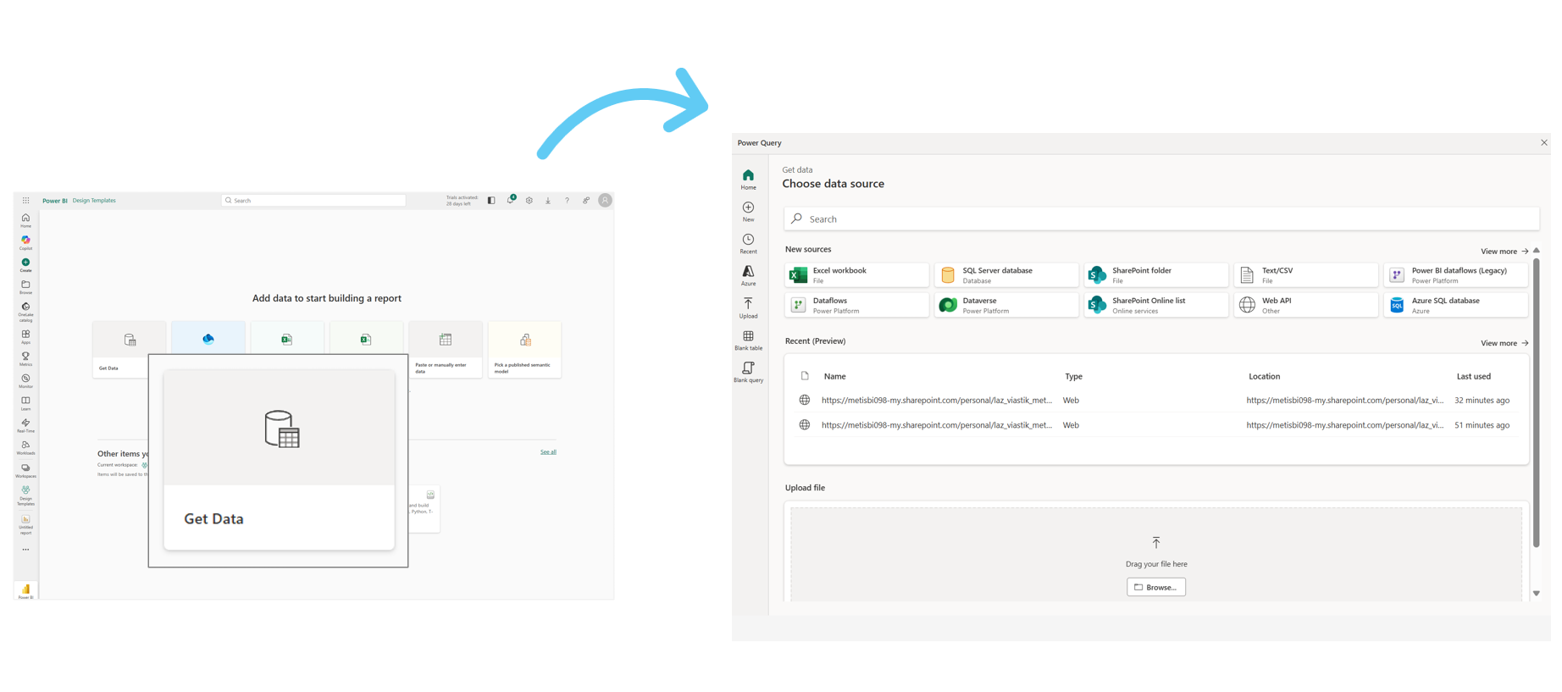Click the Power BI logo at sidebar bottom
The height and width of the screenshot is (692, 1562).
[x=25, y=590]
